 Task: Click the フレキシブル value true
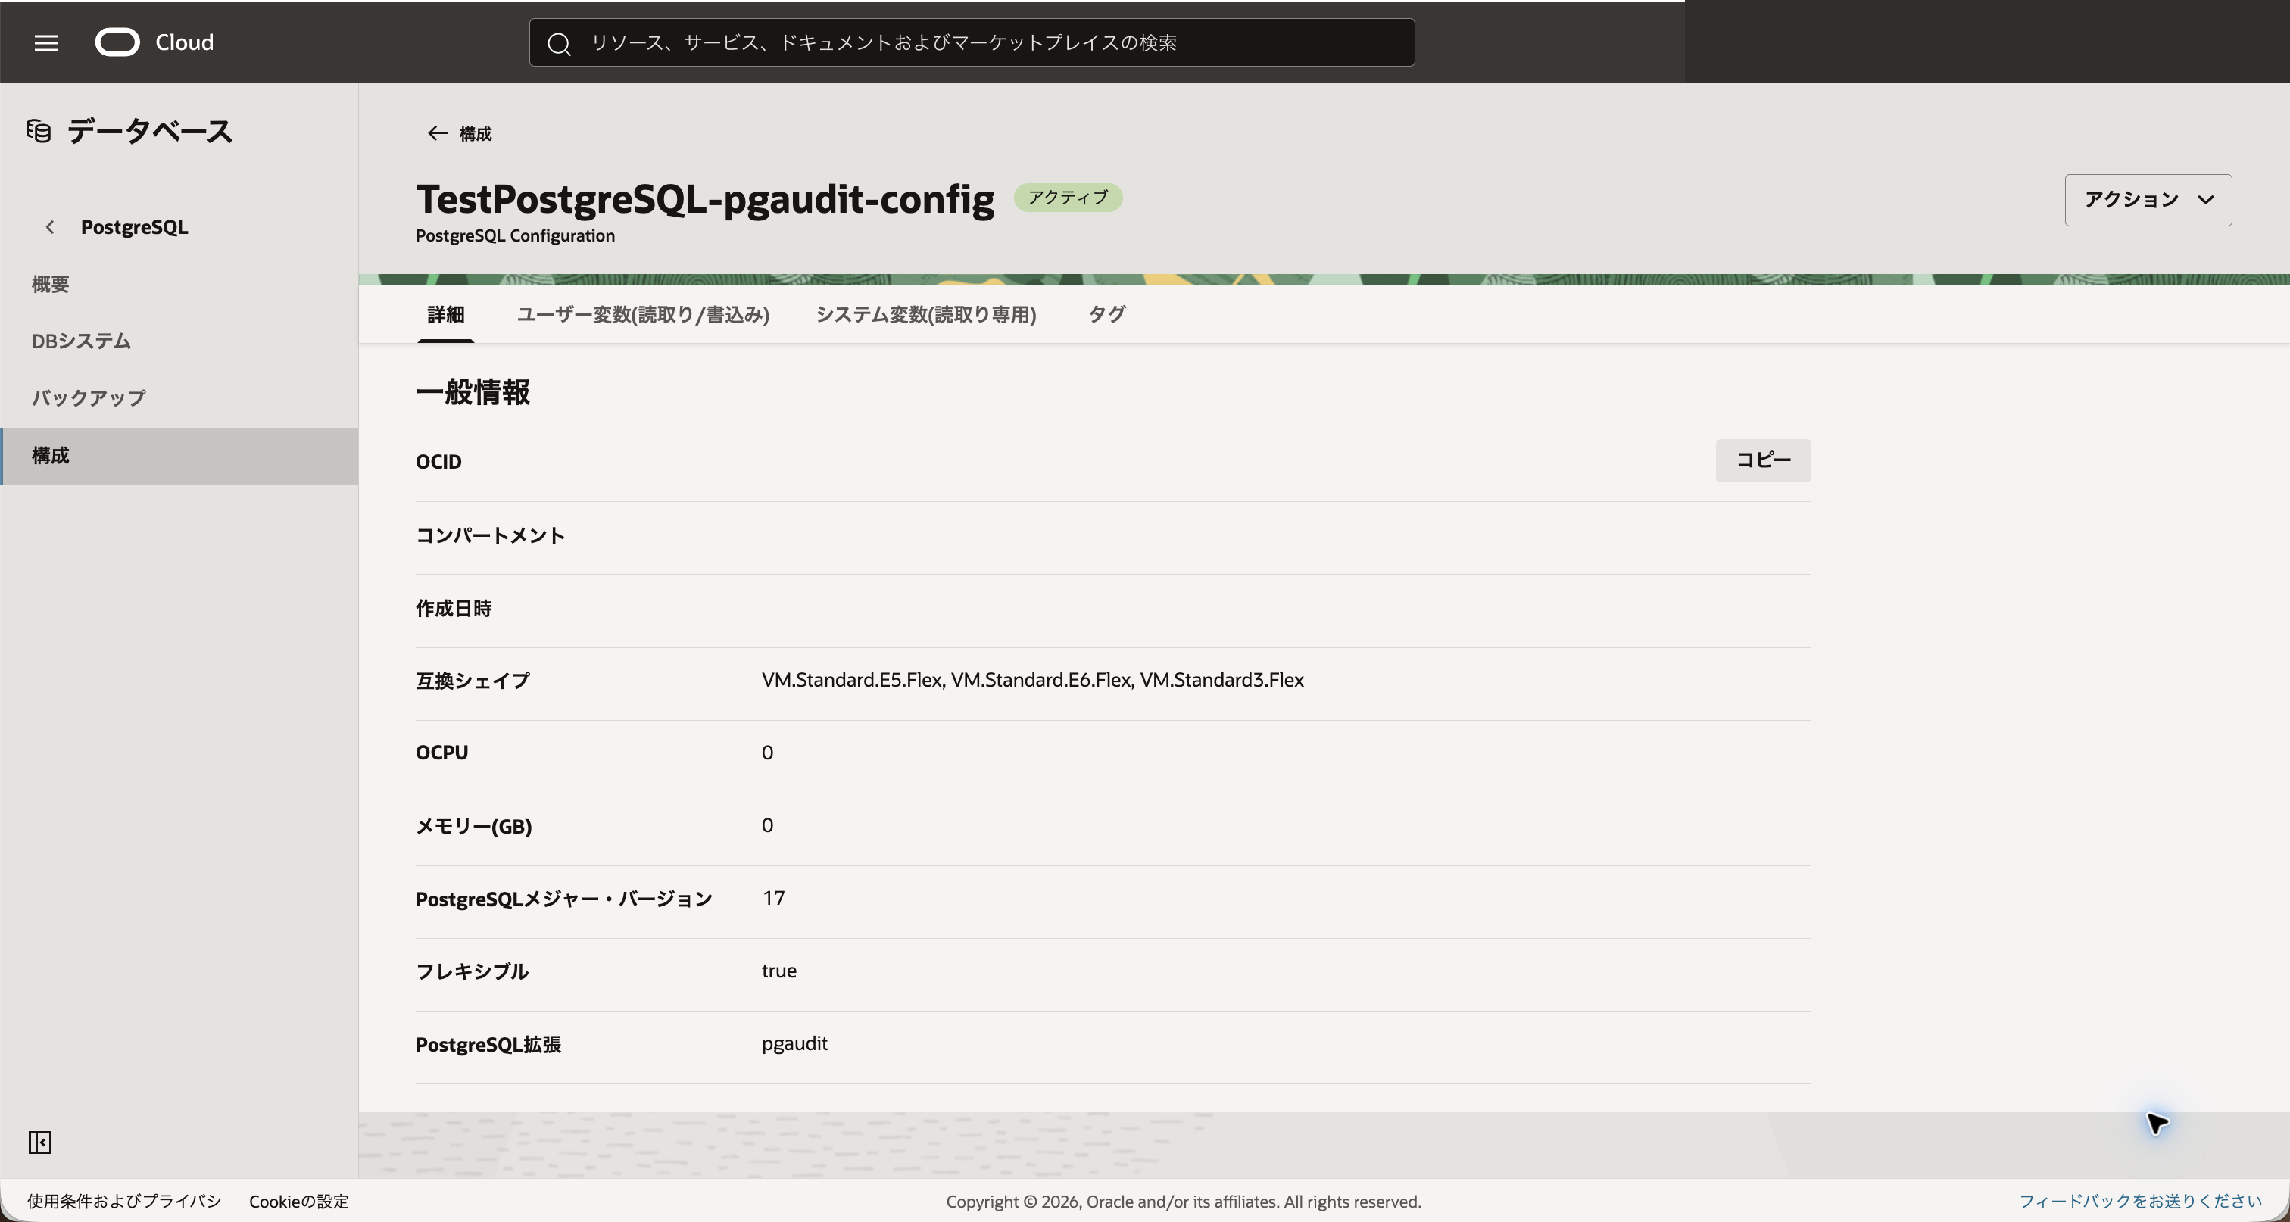tap(778, 971)
